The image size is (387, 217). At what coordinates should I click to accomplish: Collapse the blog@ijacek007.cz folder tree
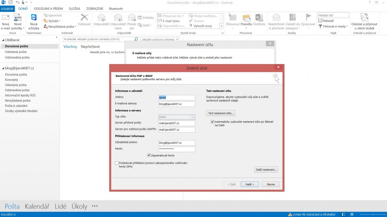click(x=3, y=68)
